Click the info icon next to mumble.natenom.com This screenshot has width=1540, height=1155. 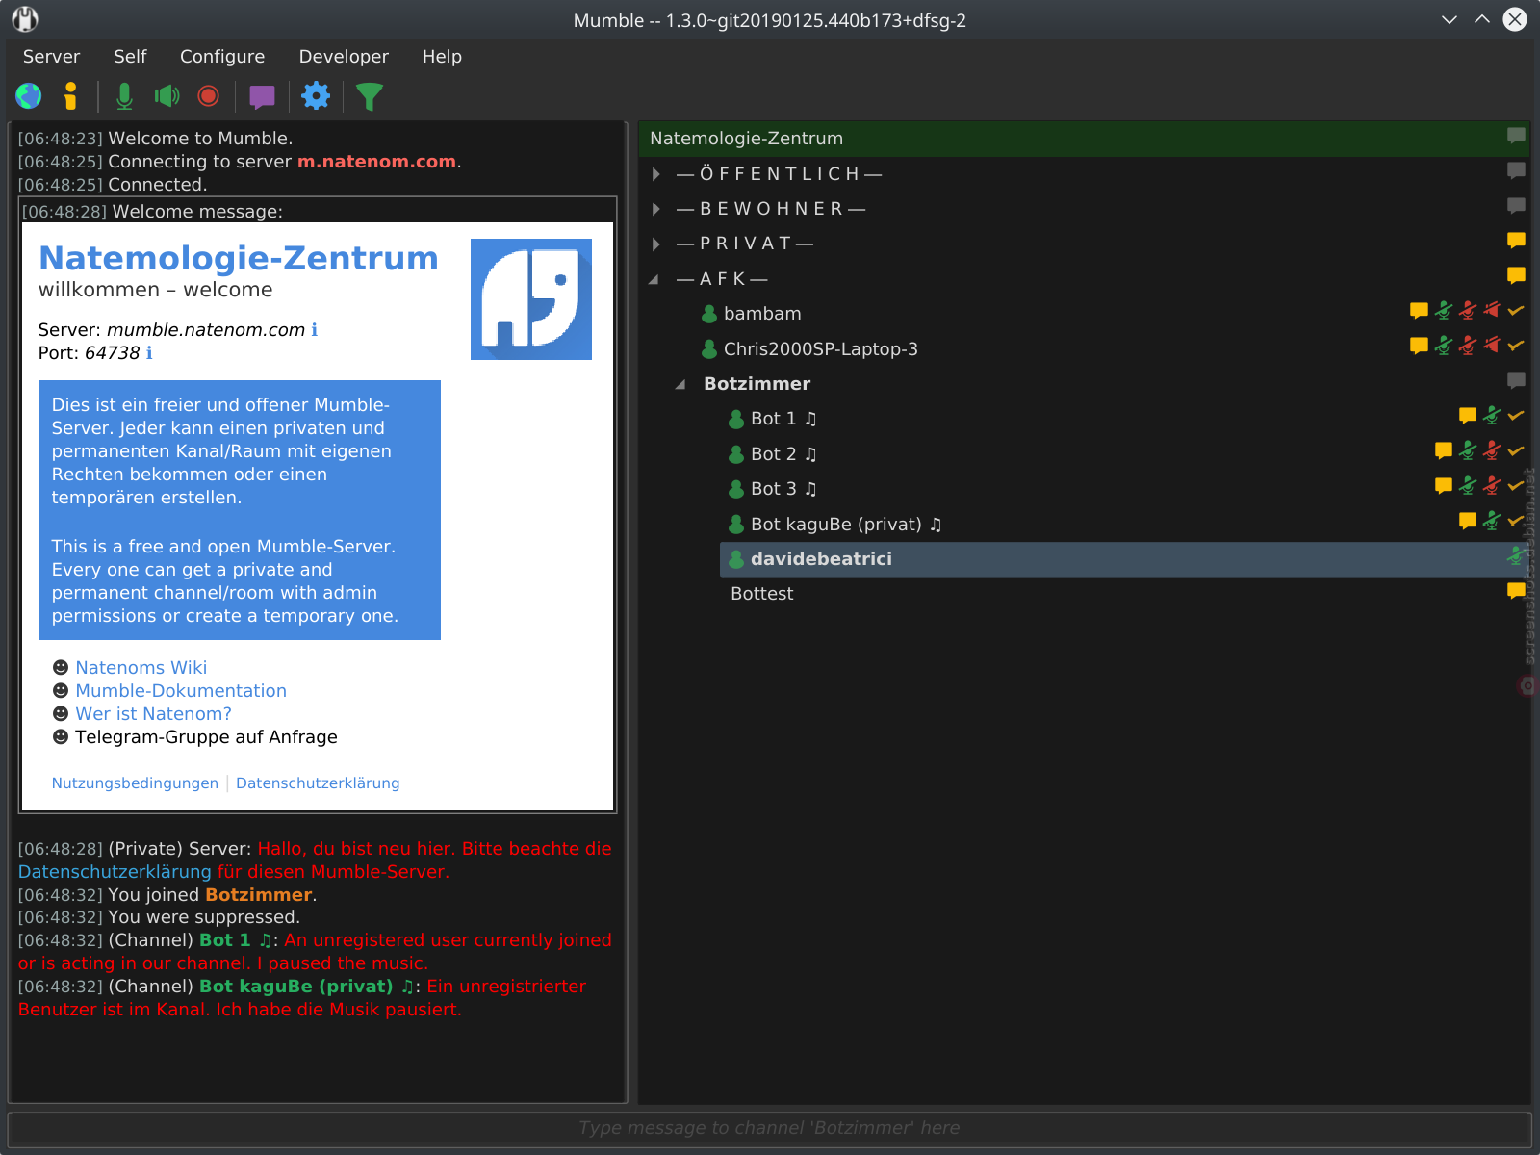(314, 330)
